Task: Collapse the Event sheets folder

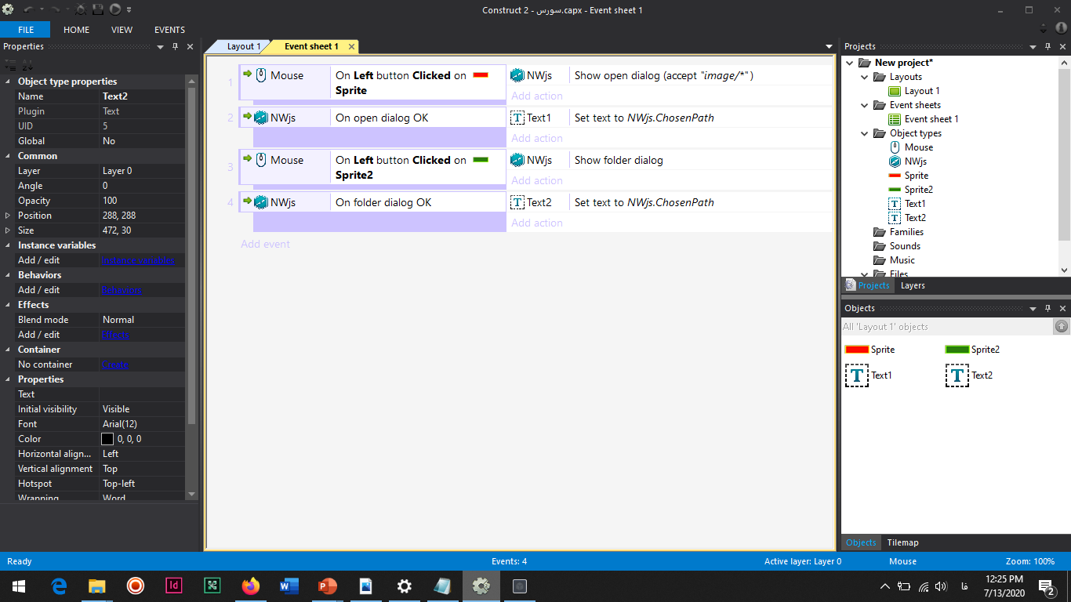Action: coord(864,105)
